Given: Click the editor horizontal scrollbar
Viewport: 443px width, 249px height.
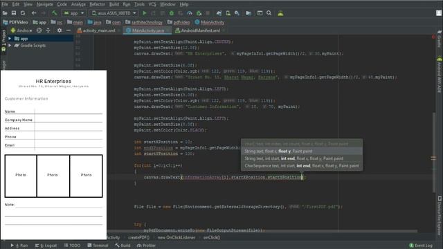Looking at the screenshot, I should (x=263, y=231).
